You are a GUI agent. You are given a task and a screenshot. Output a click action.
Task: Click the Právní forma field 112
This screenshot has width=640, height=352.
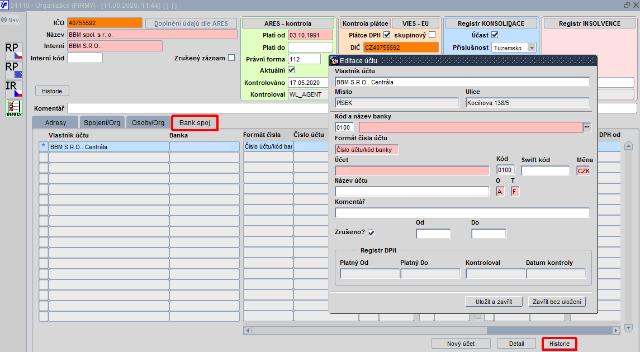pyautogui.click(x=304, y=59)
